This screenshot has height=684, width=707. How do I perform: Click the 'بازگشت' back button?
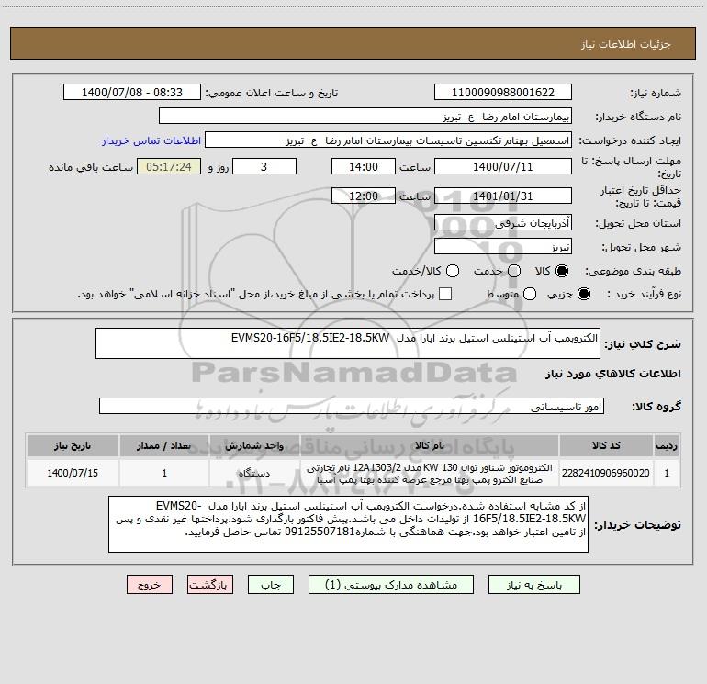coord(210,585)
